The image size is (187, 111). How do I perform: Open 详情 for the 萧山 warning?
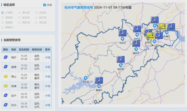pyautogui.click(x=48, y=77)
